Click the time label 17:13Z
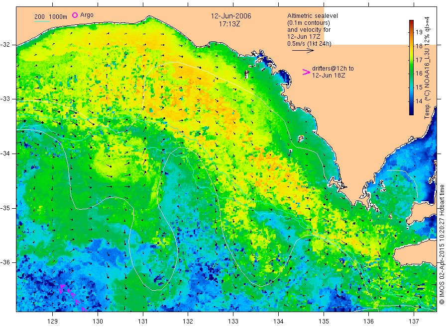 click(229, 24)
